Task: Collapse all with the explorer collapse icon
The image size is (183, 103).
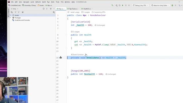Action: click(x=47, y=9)
